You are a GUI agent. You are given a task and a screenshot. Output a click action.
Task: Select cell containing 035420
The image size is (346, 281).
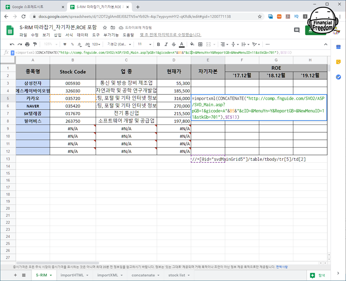pos(73,106)
